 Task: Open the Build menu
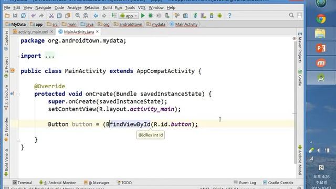(x=107, y=8)
